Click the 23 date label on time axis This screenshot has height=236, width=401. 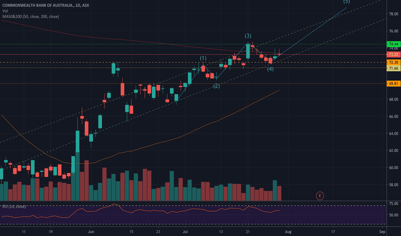click(158, 232)
